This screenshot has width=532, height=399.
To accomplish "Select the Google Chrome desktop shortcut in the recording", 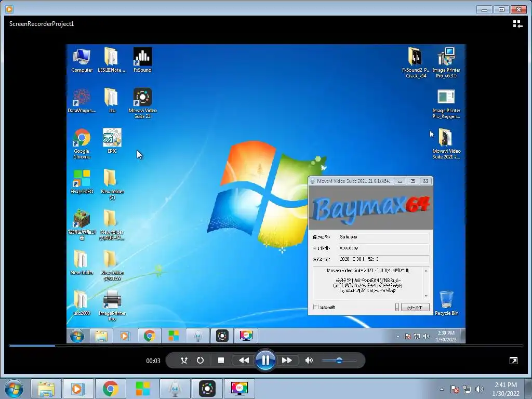I will (x=82, y=144).
